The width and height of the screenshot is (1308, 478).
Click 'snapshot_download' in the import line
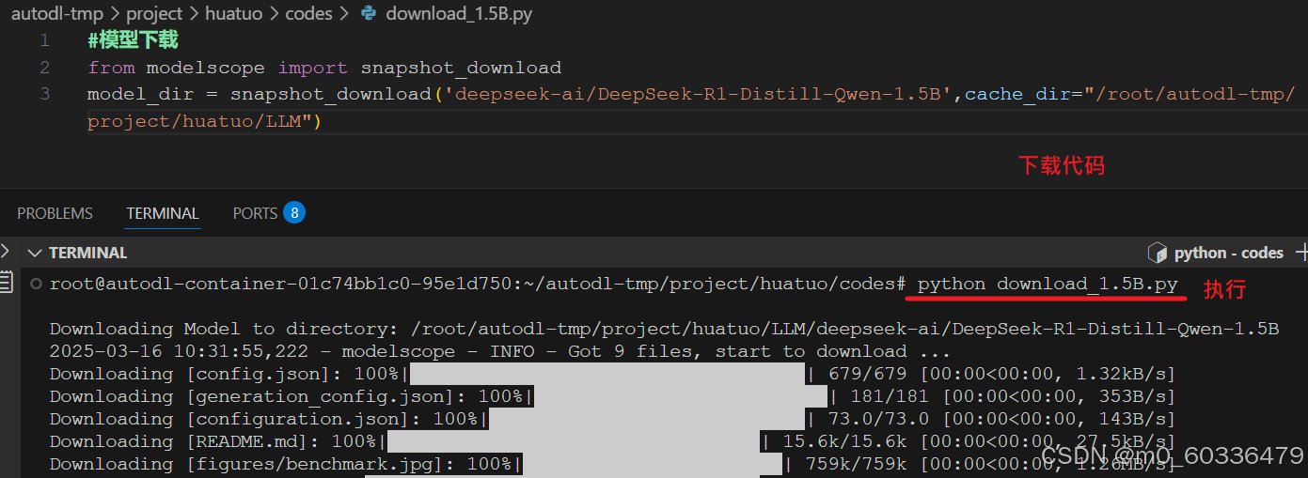coord(461,68)
